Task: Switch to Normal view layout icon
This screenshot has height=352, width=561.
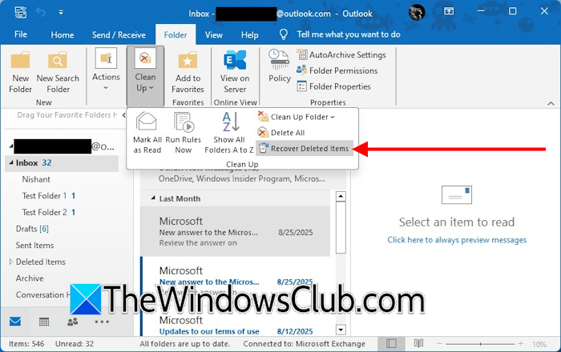Action: point(391,343)
